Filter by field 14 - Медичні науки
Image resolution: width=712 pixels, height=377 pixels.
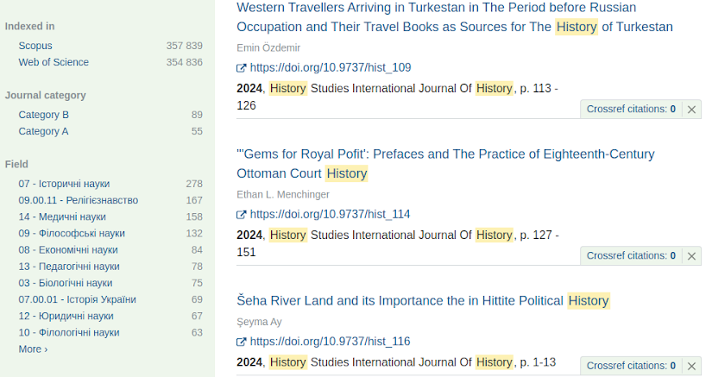(x=62, y=217)
